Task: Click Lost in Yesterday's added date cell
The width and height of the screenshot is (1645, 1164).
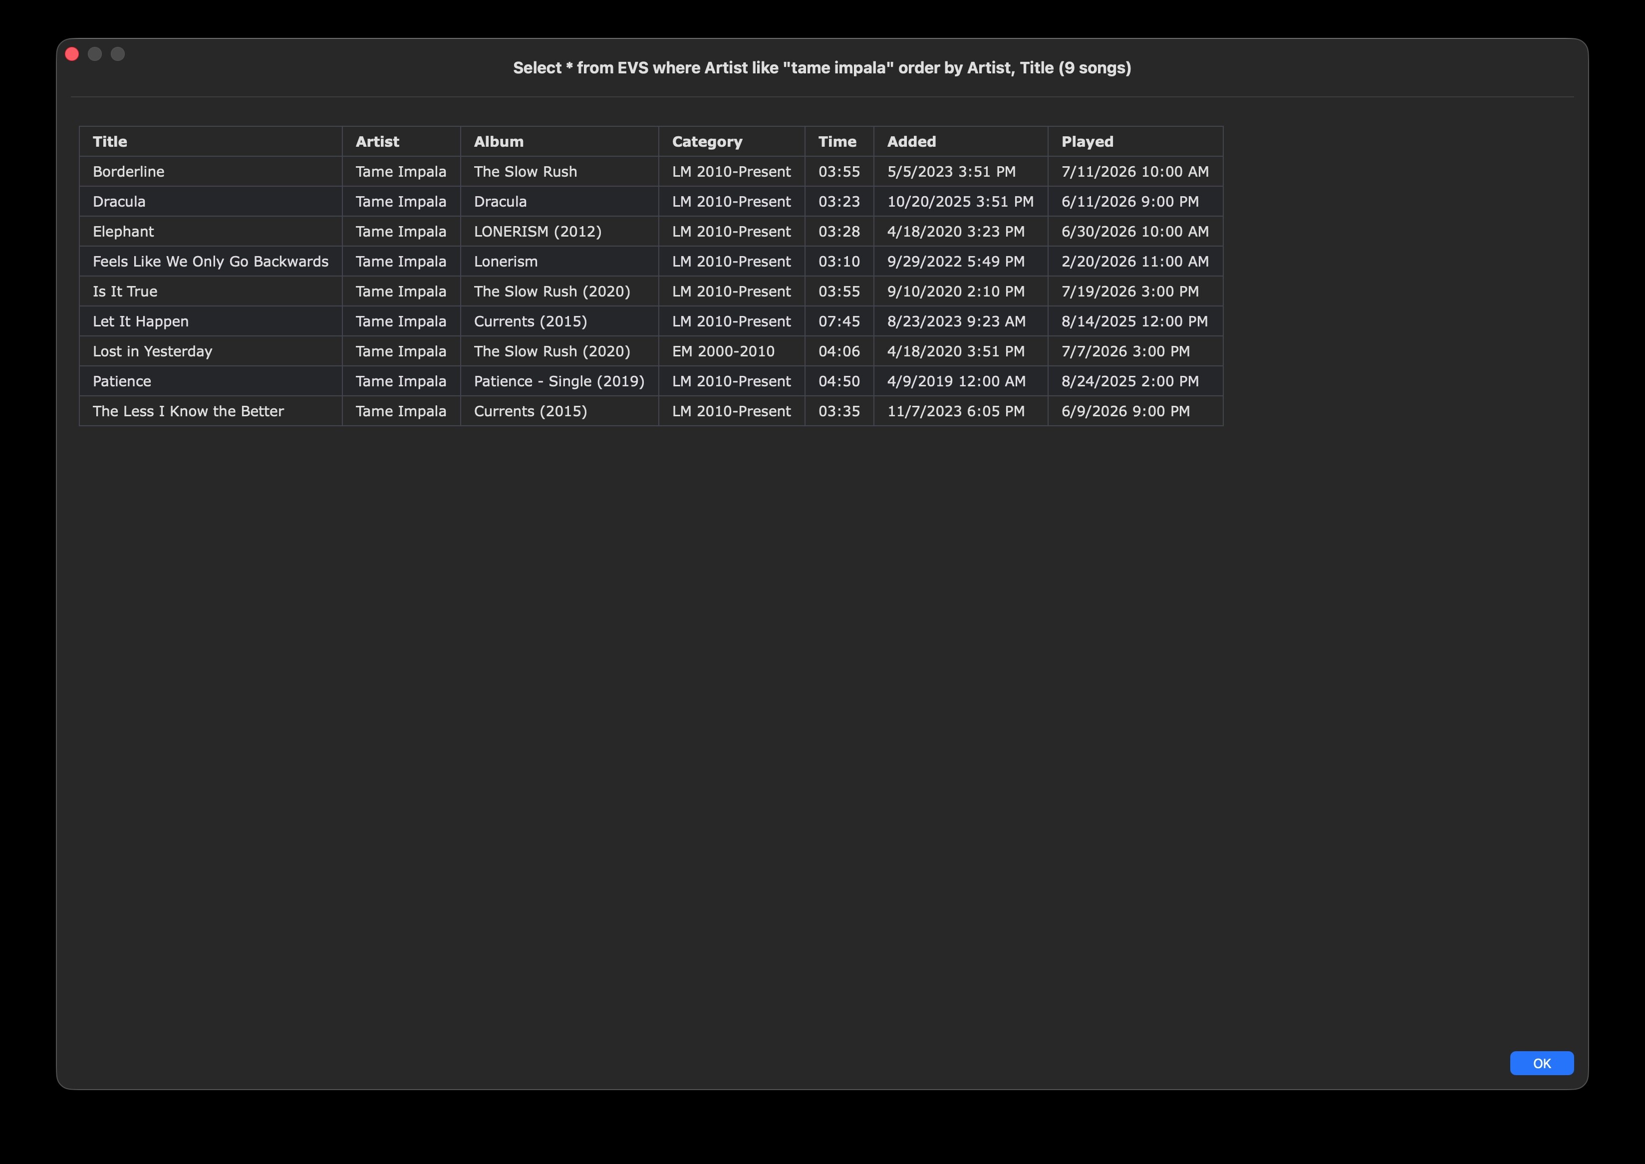Action: coord(961,351)
